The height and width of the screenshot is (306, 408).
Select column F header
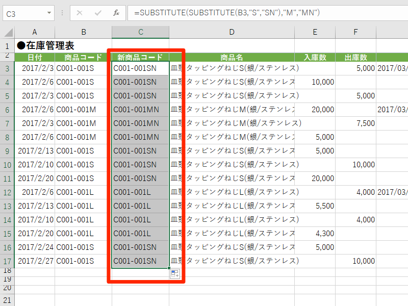point(355,32)
